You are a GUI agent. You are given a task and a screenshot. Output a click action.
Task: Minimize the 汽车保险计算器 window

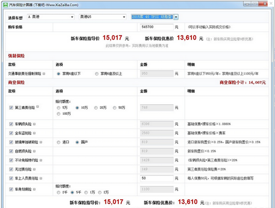[x=247, y=4]
